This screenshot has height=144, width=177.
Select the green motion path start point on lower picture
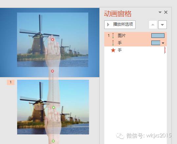pos(54,107)
